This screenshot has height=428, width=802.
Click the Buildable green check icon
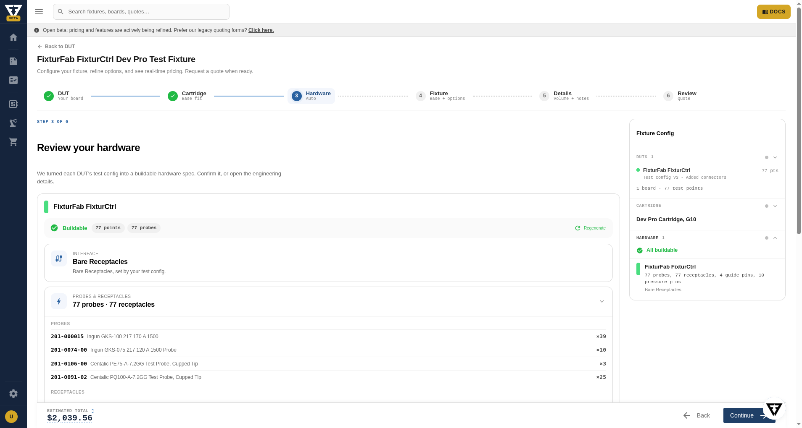(x=54, y=228)
